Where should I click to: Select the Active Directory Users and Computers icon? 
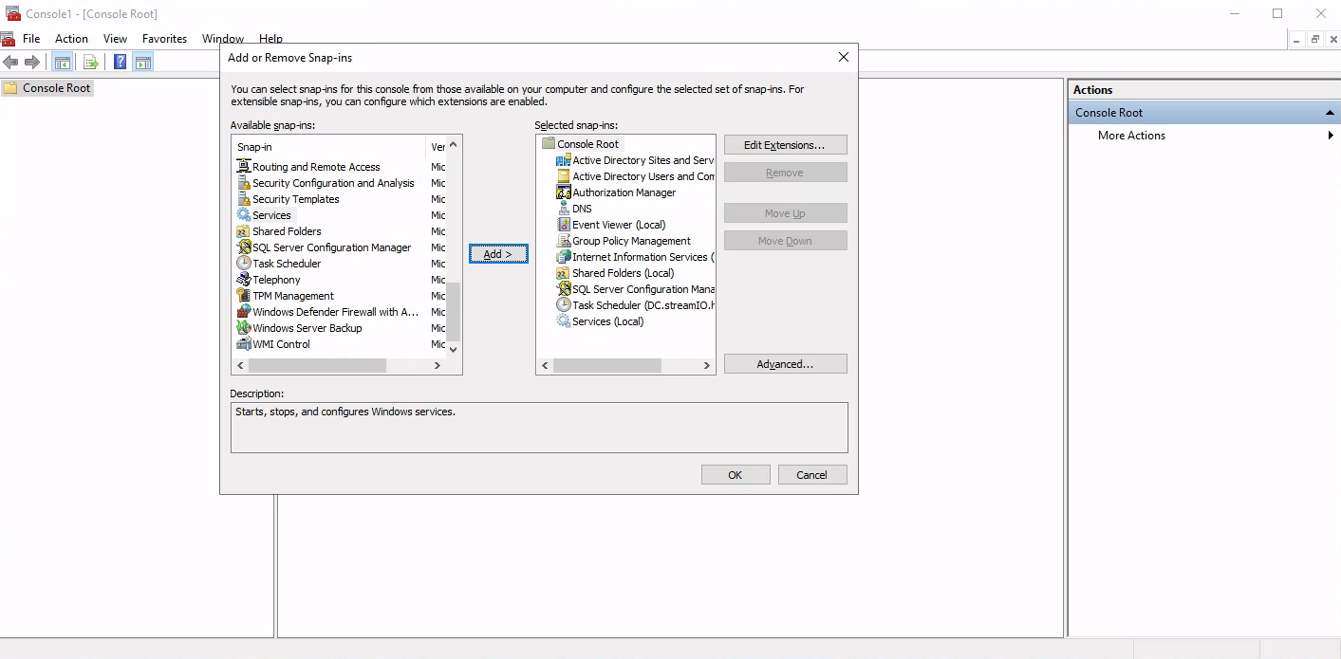pos(564,176)
